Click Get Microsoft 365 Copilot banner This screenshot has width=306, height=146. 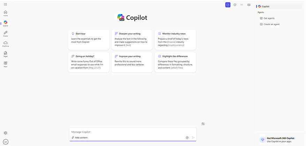coord(281,140)
